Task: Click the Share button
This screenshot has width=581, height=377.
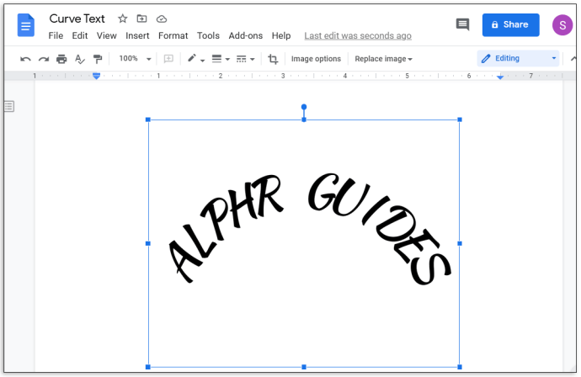Action: tap(510, 25)
